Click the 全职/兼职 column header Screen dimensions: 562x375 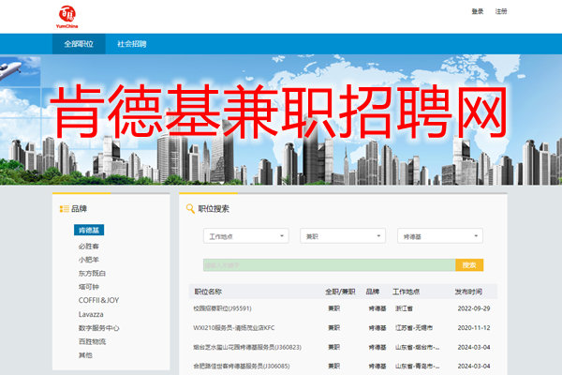(340, 292)
